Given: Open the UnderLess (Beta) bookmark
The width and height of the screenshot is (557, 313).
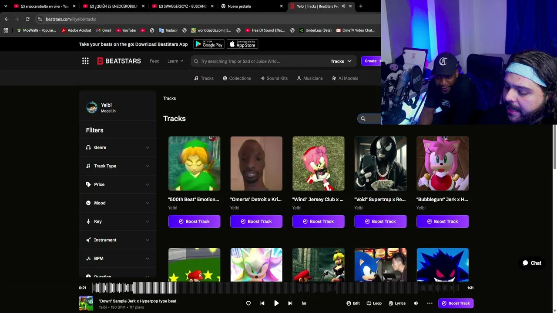Looking at the screenshot, I should click(315, 30).
